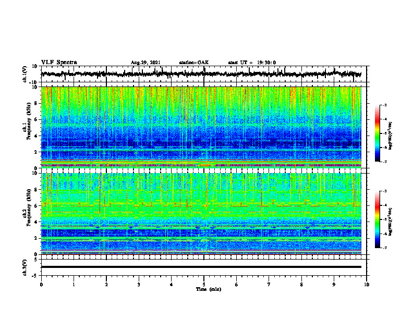Click the -7 tick on ch.2 colorbar
Viewport: 413px width, 319px height.
(384, 248)
